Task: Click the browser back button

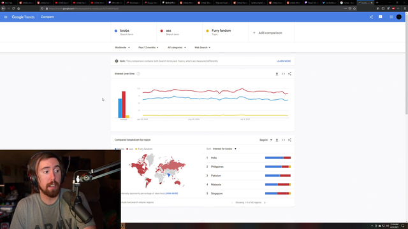Action: click(3, 8)
